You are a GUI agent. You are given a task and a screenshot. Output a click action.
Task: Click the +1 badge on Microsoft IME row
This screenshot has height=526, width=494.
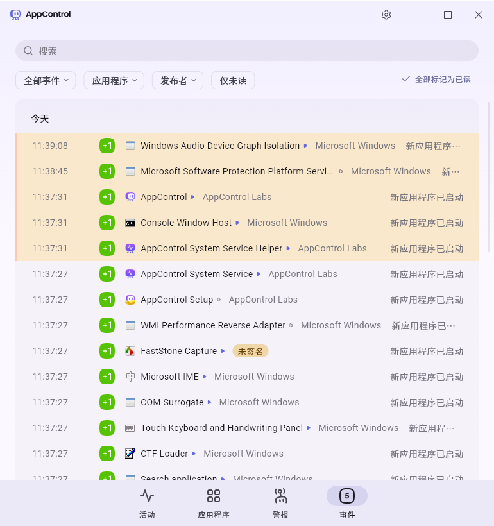point(107,377)
